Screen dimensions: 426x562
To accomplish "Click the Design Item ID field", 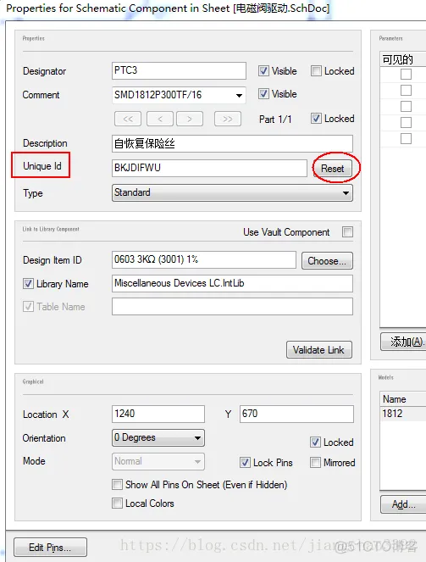I will tap(204, 260).
